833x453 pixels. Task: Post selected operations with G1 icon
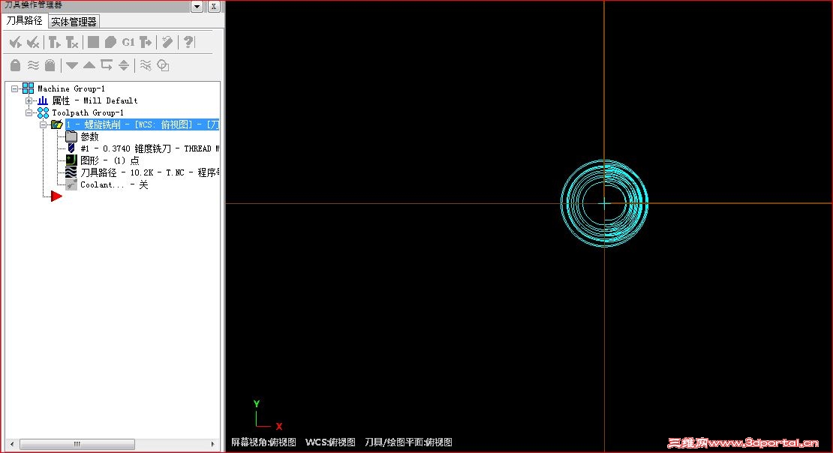(x=128, y=42)
